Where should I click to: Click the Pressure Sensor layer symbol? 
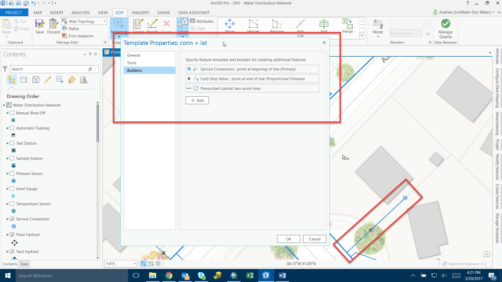click(x=14, y=181)
